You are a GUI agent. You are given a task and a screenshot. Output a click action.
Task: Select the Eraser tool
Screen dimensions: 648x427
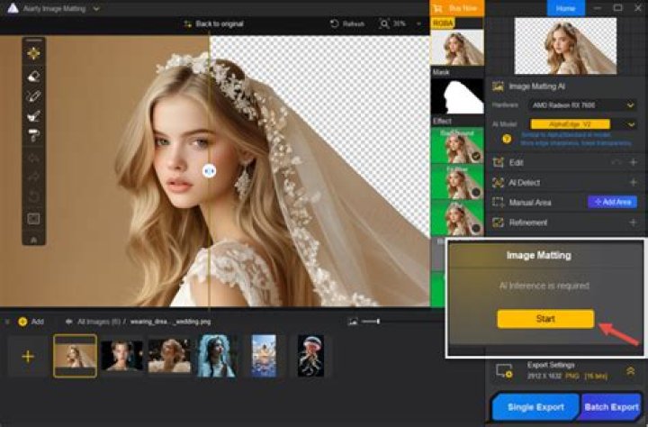click(x=33, y=75)
